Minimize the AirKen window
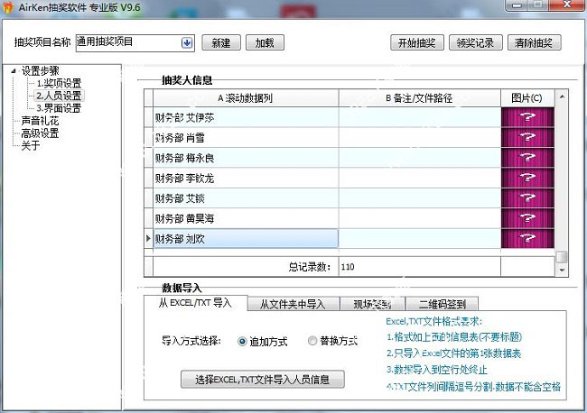 click(x=517, y=5)
